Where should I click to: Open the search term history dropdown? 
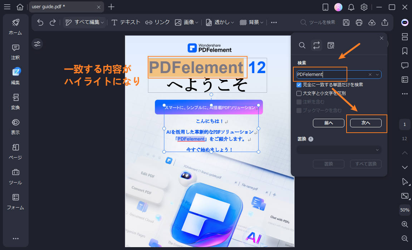(x=377, y=75)
